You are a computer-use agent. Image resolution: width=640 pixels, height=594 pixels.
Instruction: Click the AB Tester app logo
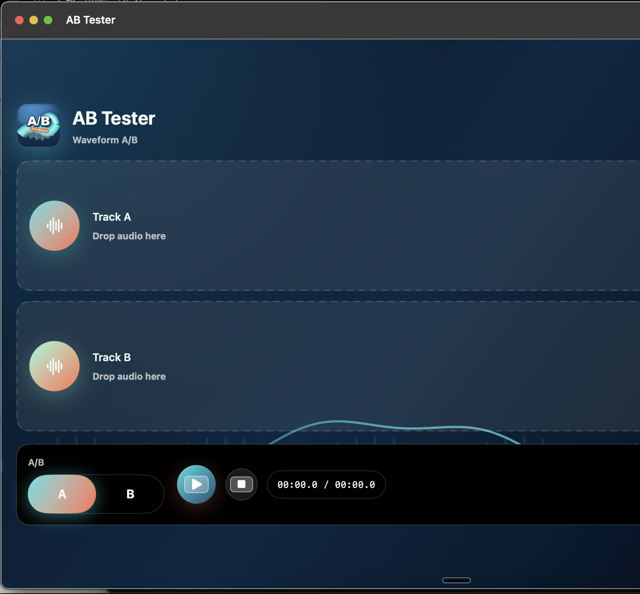(39, 125)
